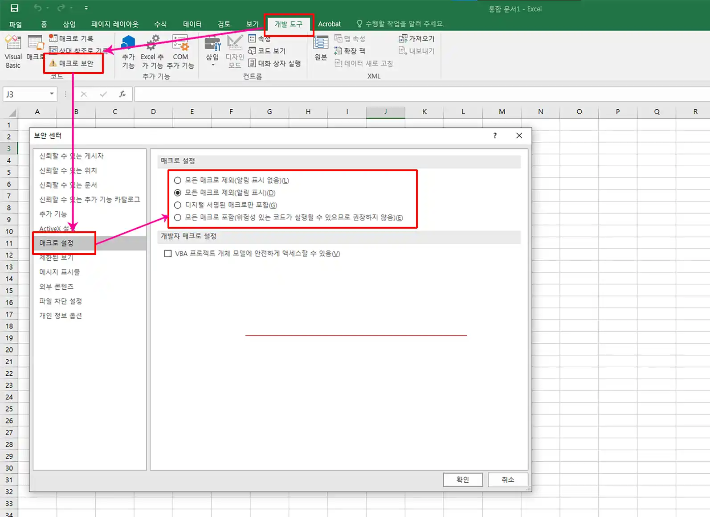Click 데이터 새로 고침 (refresh data)
Viewport: 710px width, 517px height.
(x=364, y=63)
